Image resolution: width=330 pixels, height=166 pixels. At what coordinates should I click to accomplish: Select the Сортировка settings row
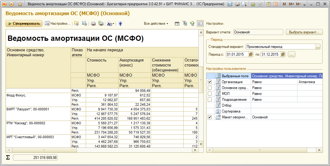231,111
